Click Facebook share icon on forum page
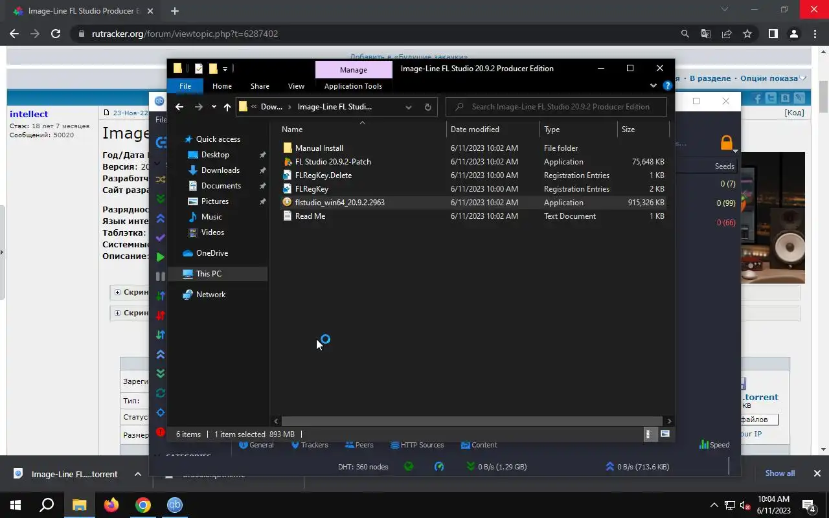The width and height of the screenshot is (829, 518). point(757,98)
